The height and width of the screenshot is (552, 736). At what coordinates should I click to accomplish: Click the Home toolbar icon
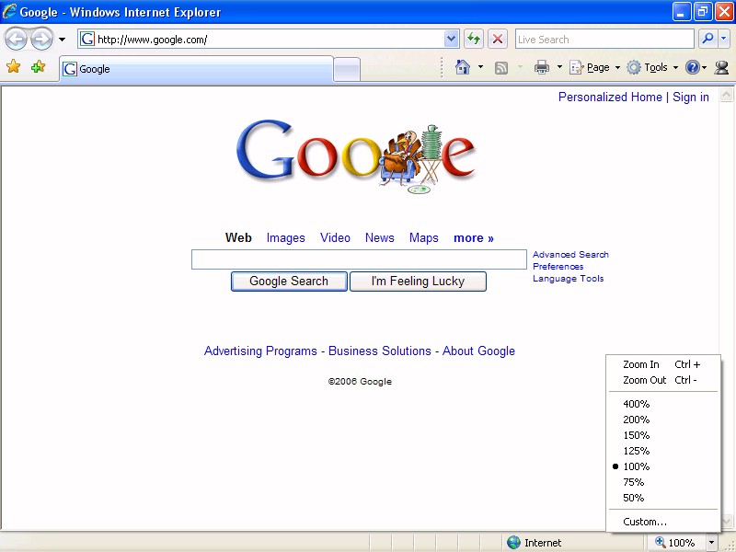click(x=463, y=67)
